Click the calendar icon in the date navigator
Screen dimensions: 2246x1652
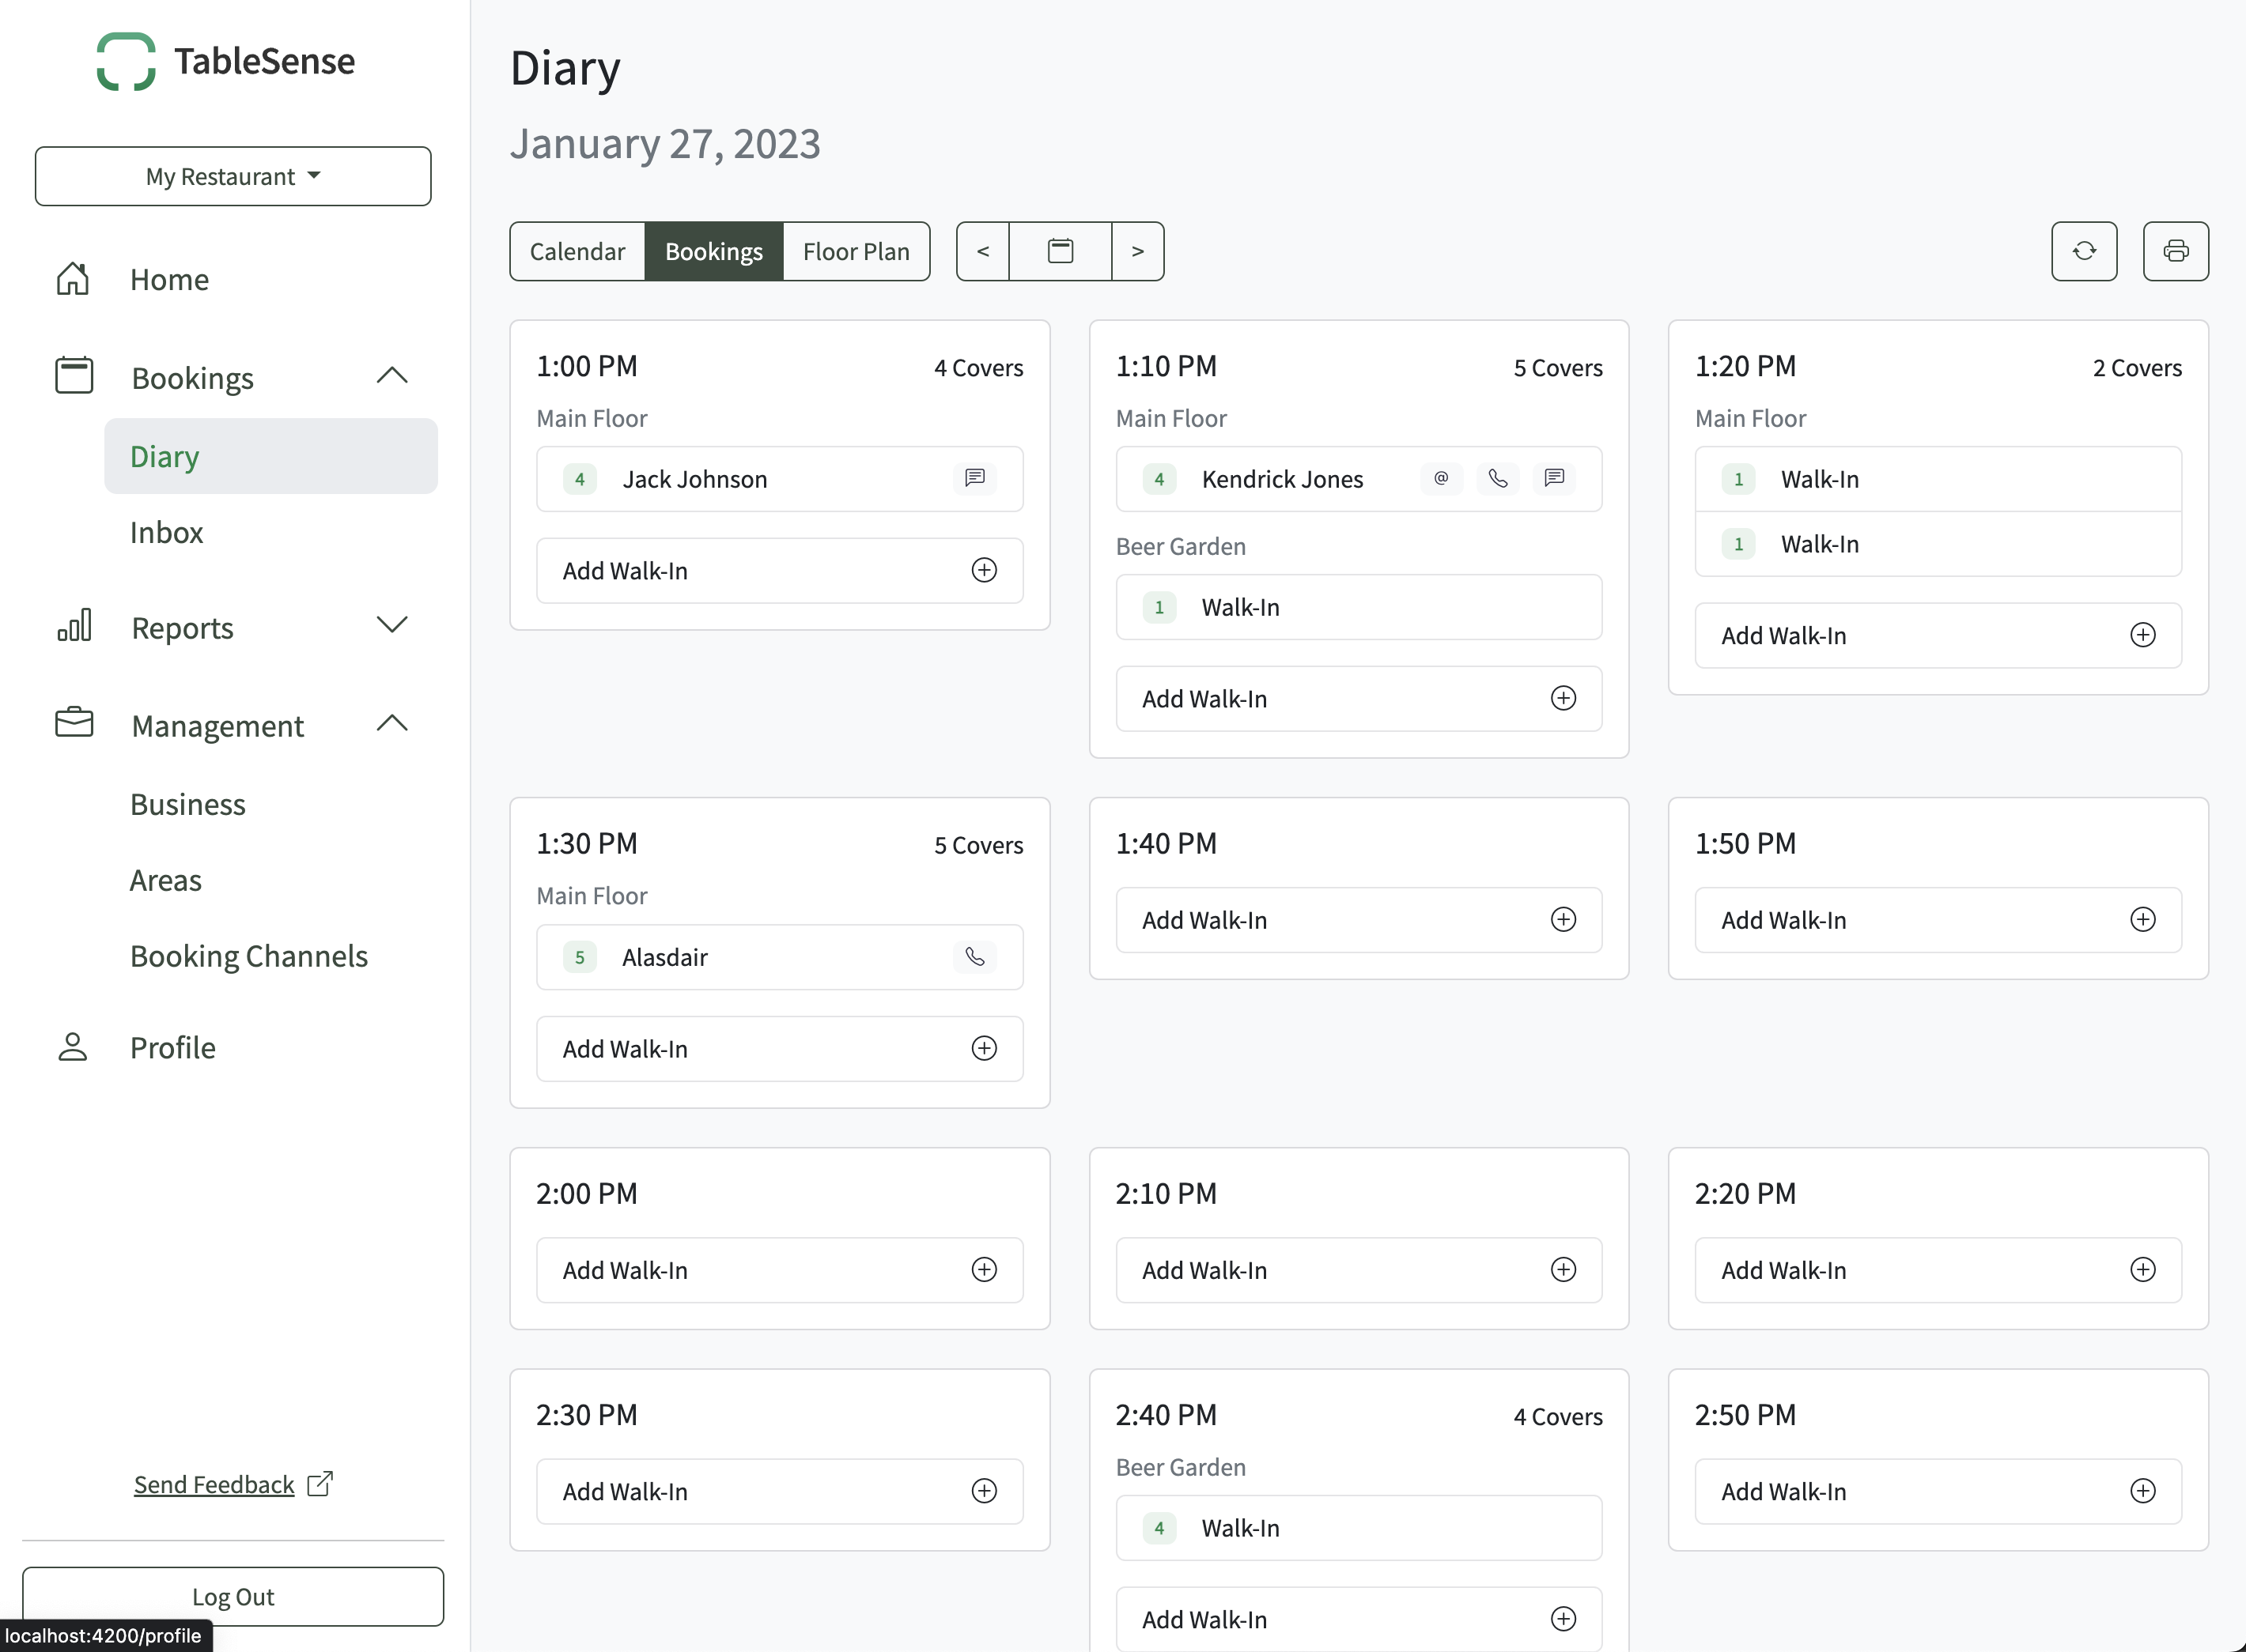1061,251
